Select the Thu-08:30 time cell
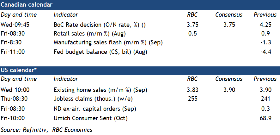The height and width of the screenshot is (135, 280). click(x=14, y=99)
